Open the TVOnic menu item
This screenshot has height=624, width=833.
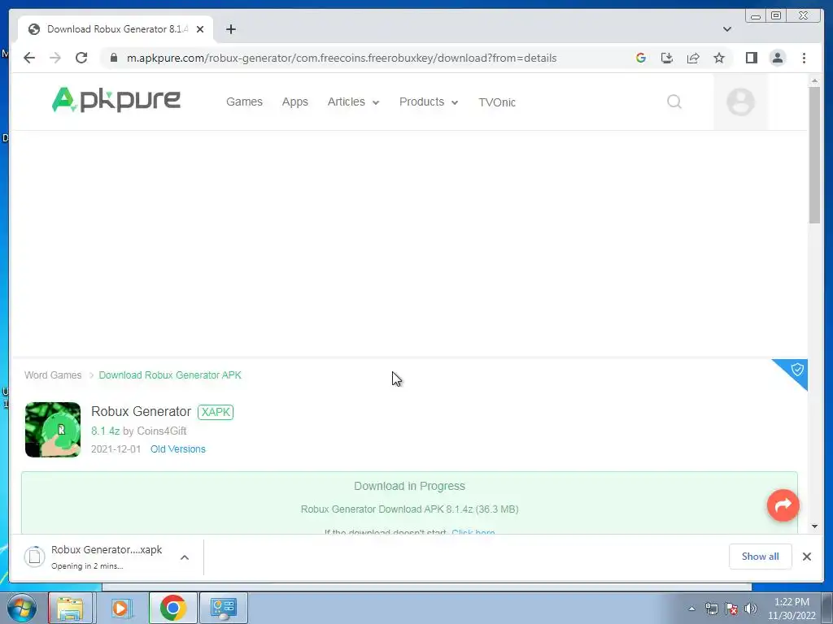tap(497, 102)
